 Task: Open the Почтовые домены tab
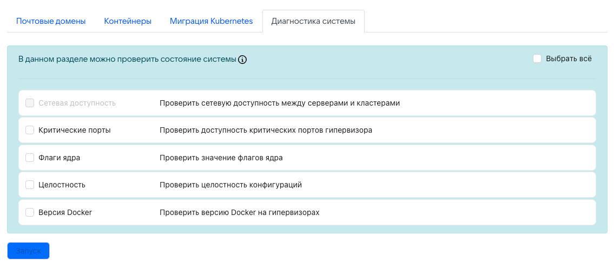[51, 22]
